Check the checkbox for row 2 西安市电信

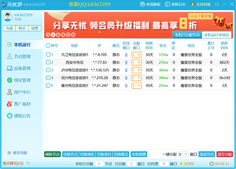pyautogui.click(x=48, y=62)
